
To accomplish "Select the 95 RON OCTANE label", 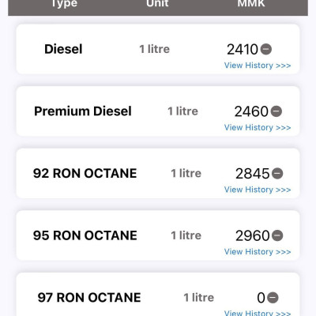I will [x=85, y=235].
